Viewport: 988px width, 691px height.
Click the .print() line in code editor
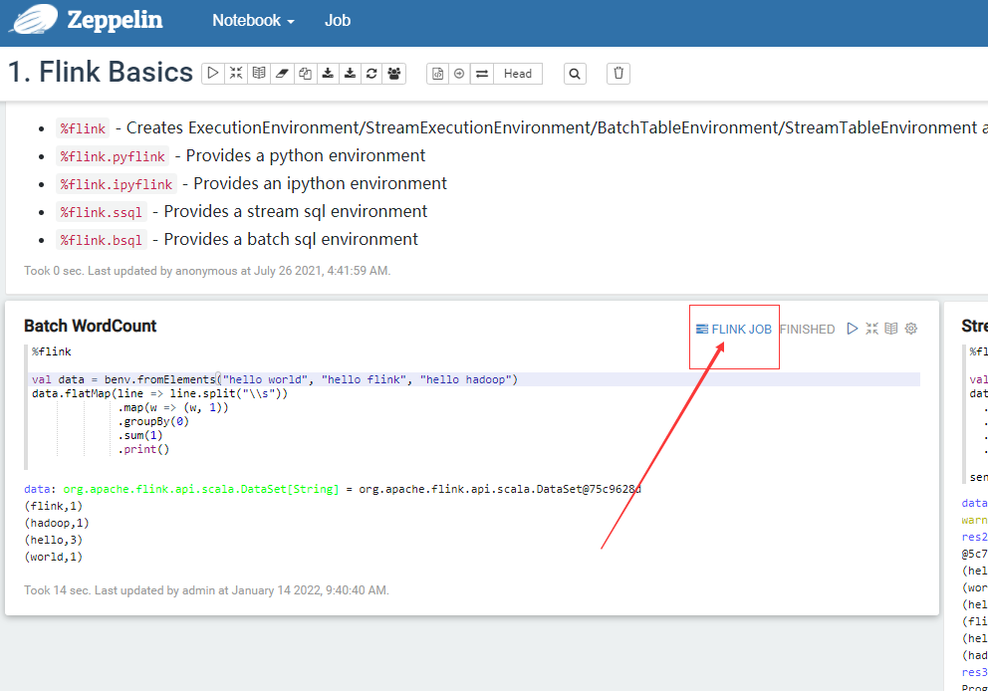point(143,449)
